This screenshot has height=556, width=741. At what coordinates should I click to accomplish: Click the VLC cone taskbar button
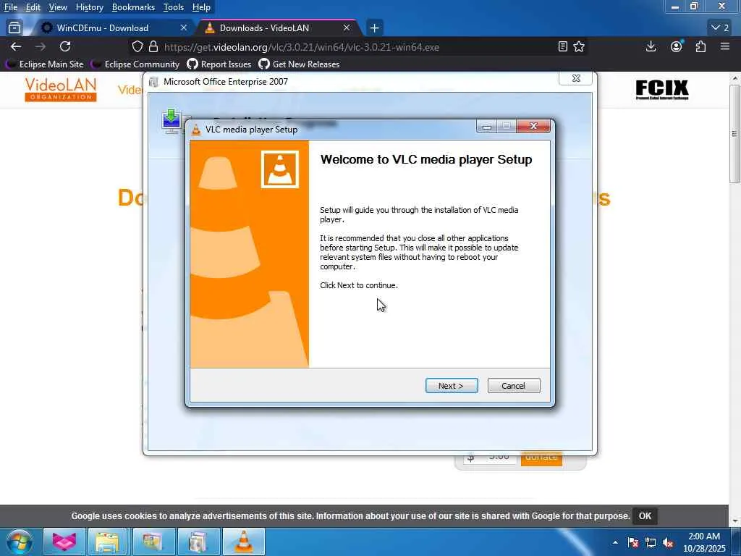pyautogui.click(x=243, y=542)
